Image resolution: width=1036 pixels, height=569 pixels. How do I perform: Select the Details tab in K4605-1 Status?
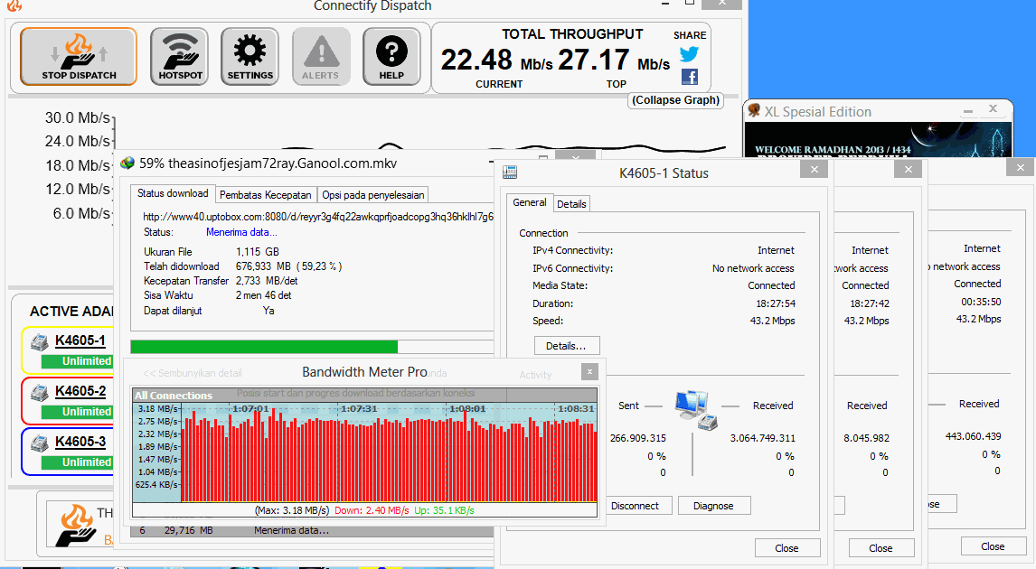pyautogui.click(x=570, y=204)
